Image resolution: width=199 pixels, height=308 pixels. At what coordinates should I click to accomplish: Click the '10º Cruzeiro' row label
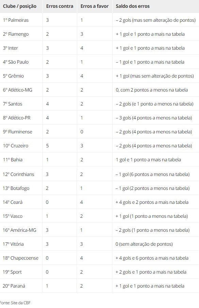tap(16, 146)
